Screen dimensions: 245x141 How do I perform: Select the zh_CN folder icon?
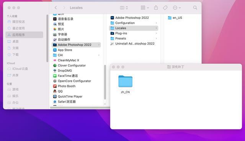[125, 81]
